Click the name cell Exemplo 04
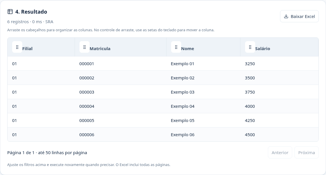The image size is (326, 175). (183, 106)
